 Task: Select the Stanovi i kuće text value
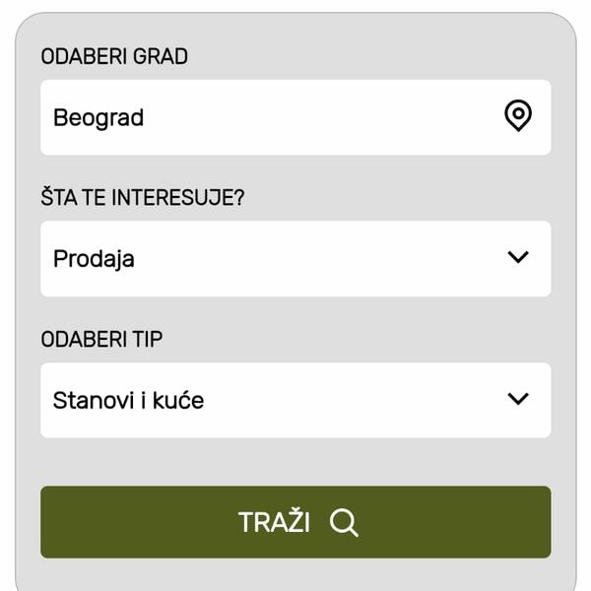pyautogui.click(x=128, y=400)
